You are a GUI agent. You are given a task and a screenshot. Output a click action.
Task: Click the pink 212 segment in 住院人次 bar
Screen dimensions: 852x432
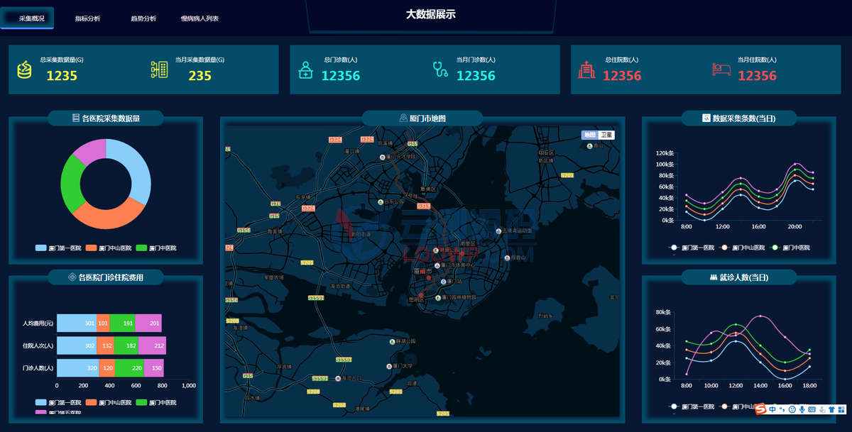tap(152, 345)
